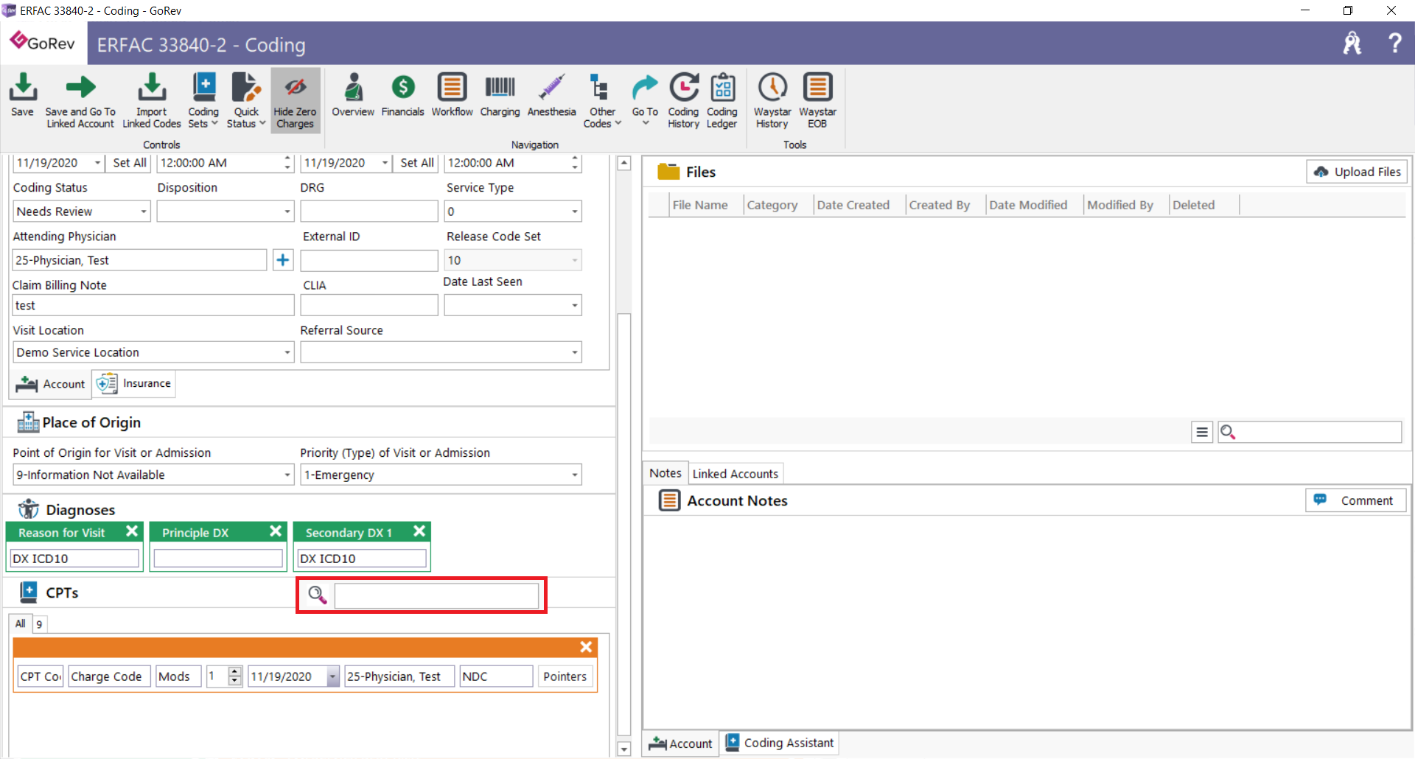Click the help question mark icon

(1394, 43)
